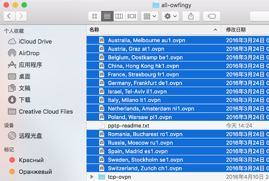Viewport: 269px width, 181px height.
Task: Open the arrange-by grouping dropdown
Action: pos(150,16)
